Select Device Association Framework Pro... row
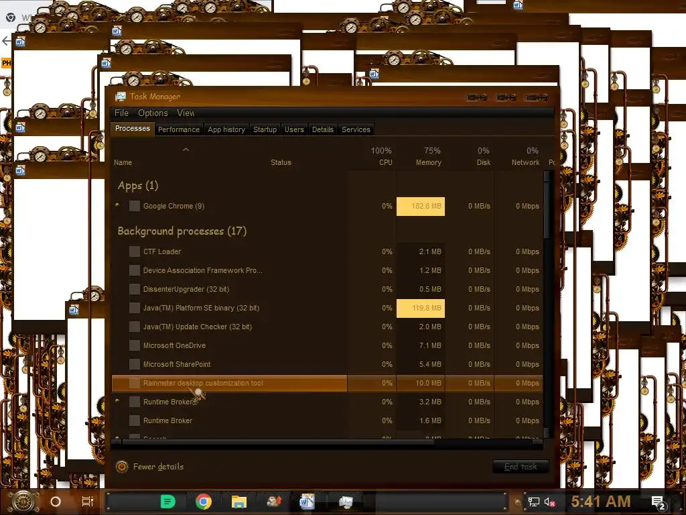This screenshot has width=686, height=515. pos(327,270)
